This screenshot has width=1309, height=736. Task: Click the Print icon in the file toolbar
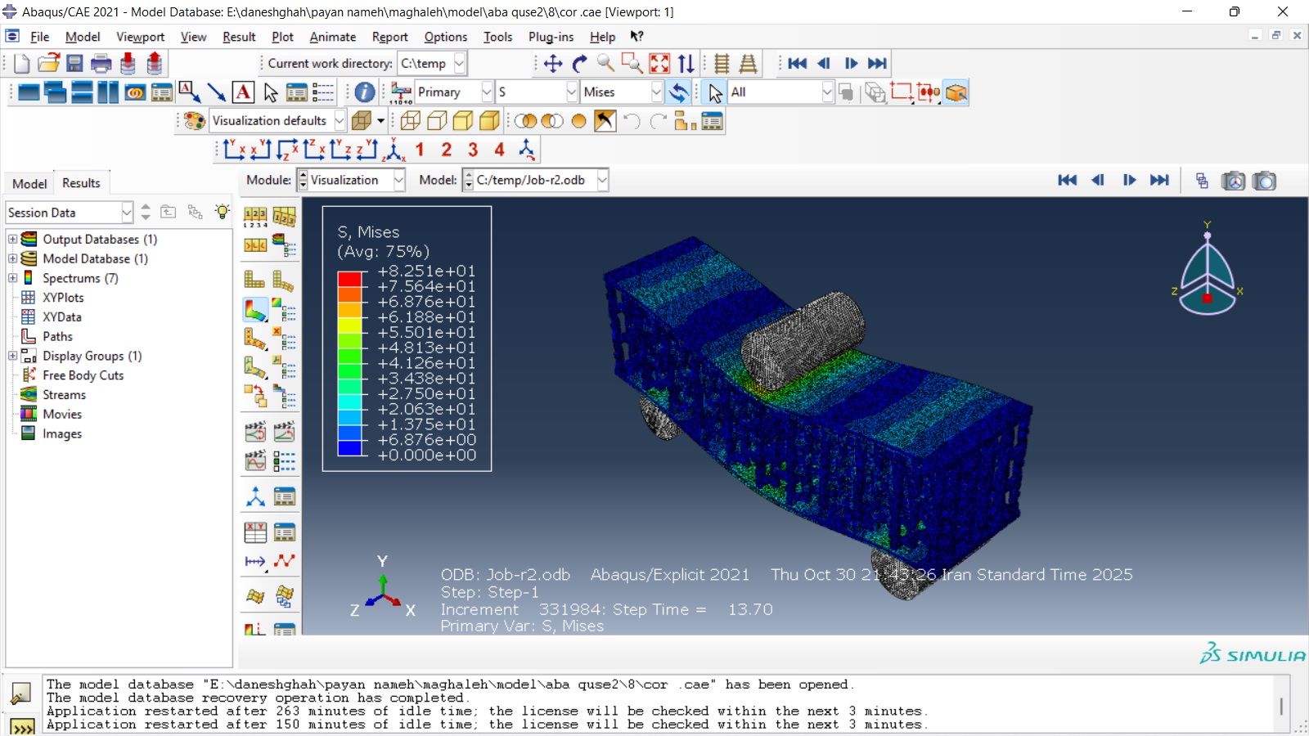101,64
